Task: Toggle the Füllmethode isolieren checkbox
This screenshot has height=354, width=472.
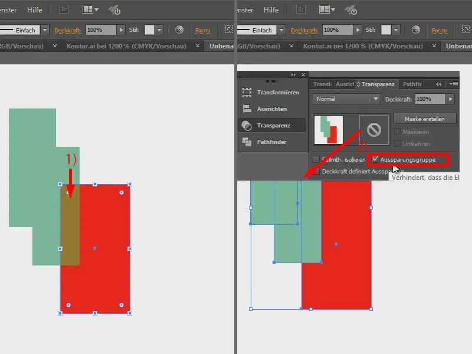Action: [316, 159]
